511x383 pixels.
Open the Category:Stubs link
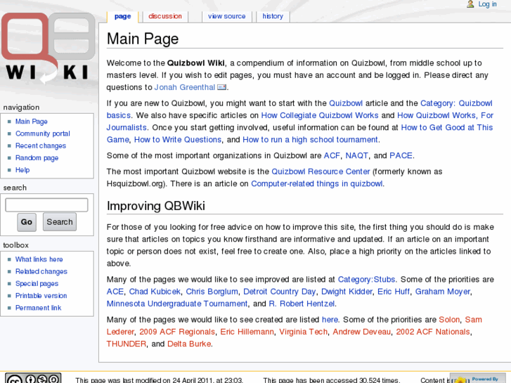[x=366, y=280]
